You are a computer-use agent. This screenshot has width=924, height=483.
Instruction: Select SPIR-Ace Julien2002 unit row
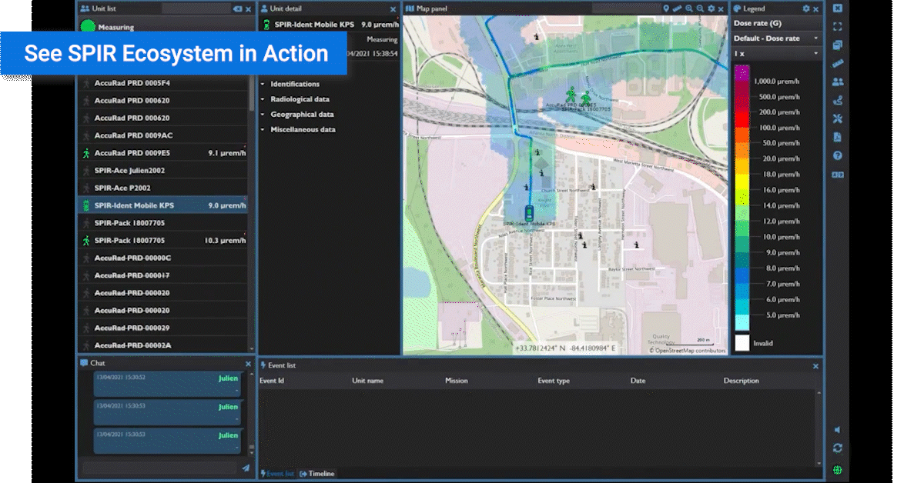pyautogui.click(x=164, y=171)
